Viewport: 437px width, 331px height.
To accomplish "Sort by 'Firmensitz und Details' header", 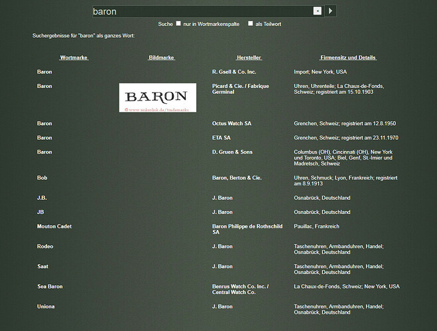I will tap(348, 58).
